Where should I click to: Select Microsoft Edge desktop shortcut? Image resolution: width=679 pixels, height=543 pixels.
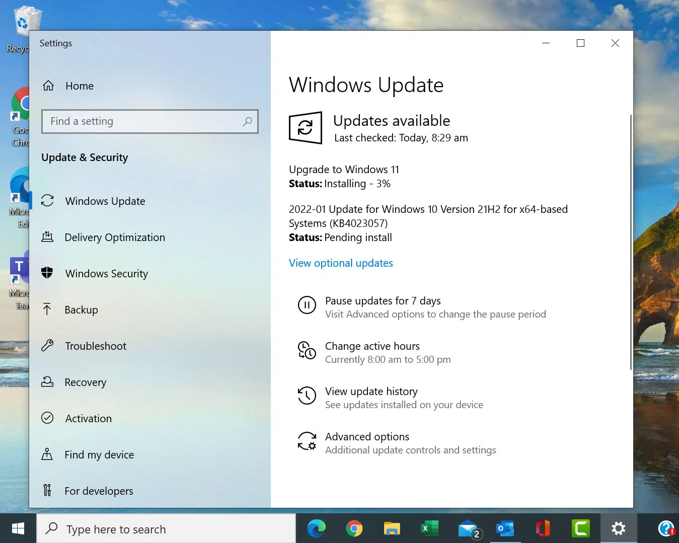19,198
